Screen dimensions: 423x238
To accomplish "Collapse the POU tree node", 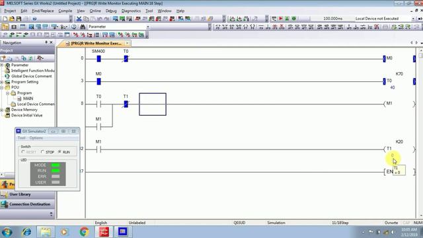I will click(1, 87).
